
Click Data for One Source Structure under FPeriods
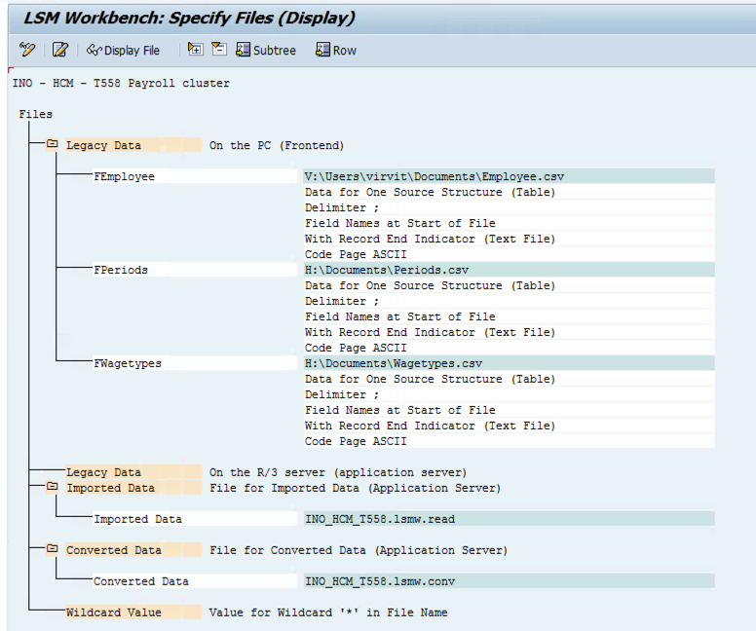tap(510, 285)
